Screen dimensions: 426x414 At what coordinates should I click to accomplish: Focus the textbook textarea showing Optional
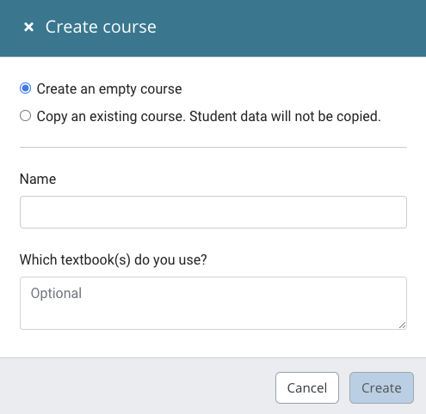point(213,303)
